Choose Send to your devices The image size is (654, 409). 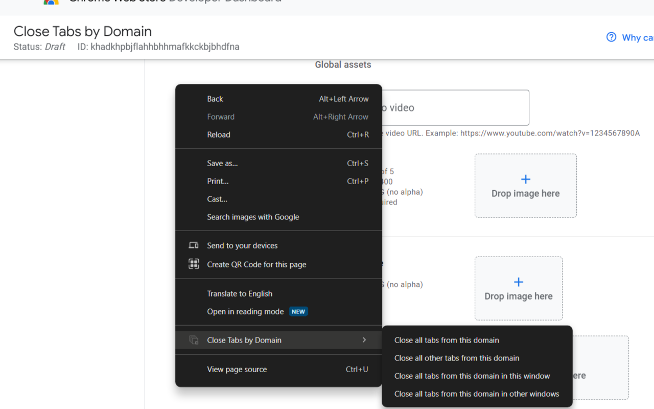click(278, 245)
